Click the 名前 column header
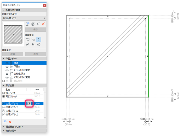This screenshot has height=137, width=183. [x=8, y=90]
